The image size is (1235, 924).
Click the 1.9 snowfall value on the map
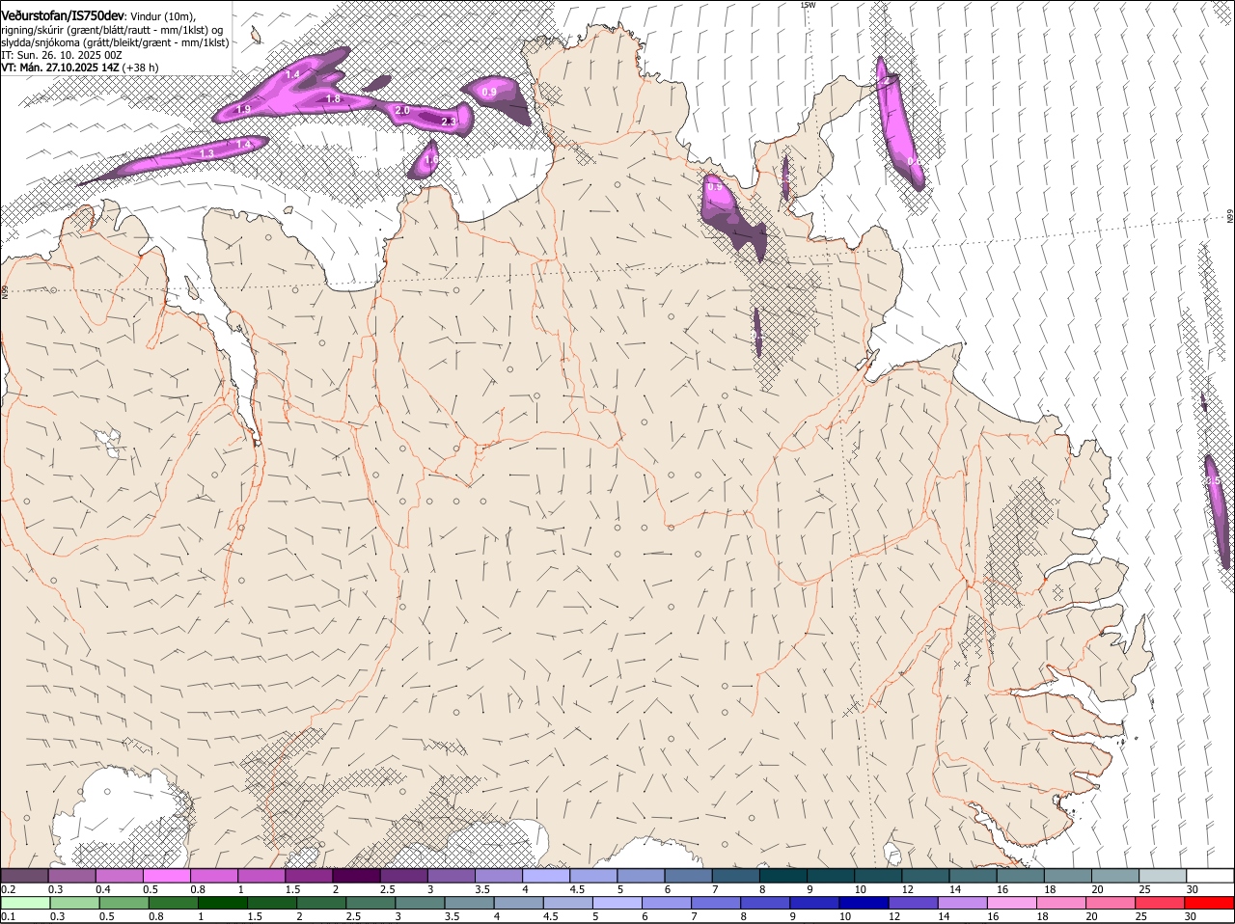(243, 110)
